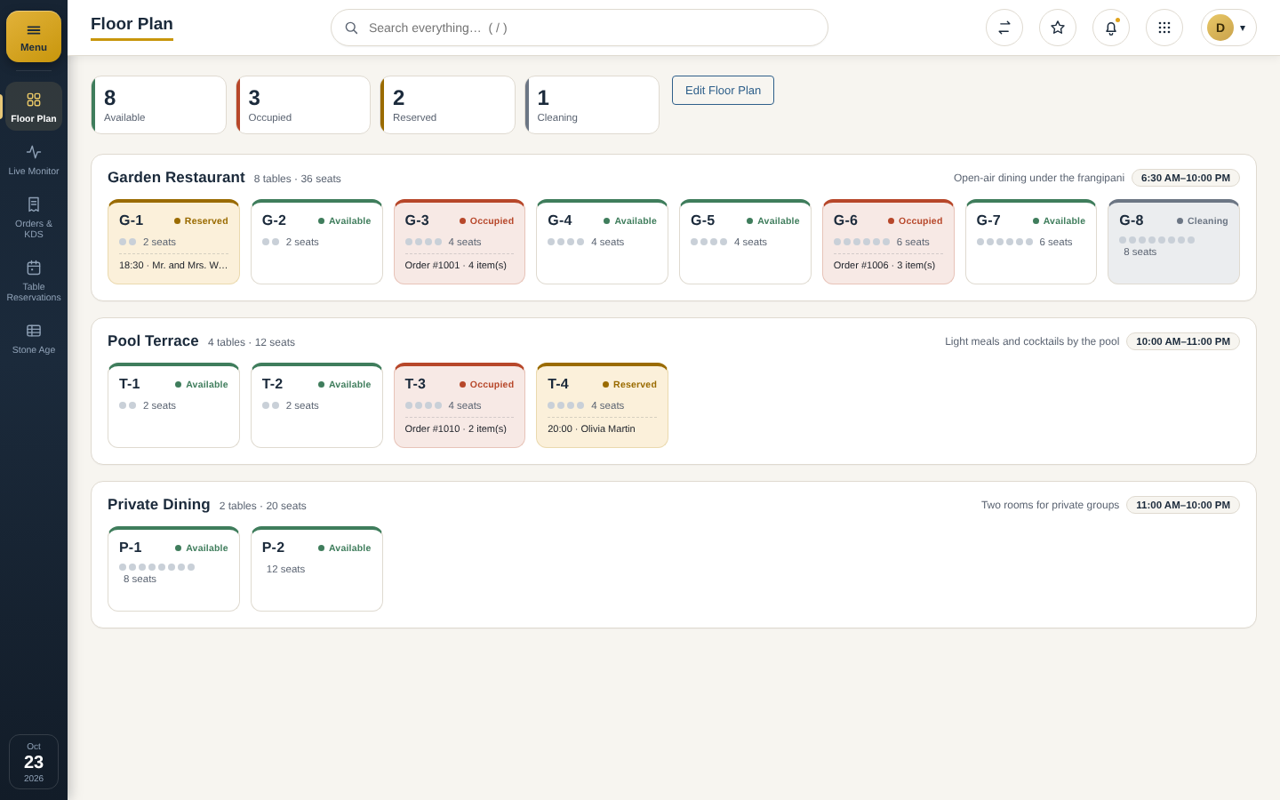Viewport: 1280px width, 800px height.
Task: Click the Garden Restaurant section title
Action: tap(176, 177)
